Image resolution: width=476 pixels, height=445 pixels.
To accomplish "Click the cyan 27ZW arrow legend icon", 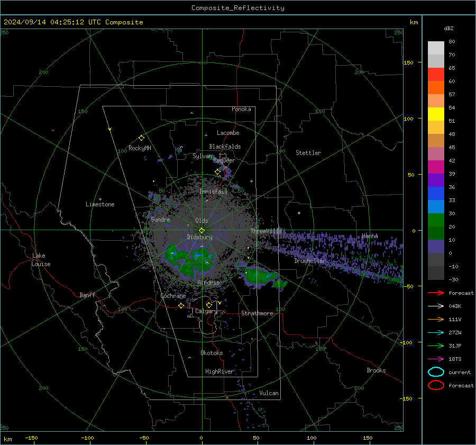I will point(436,333).
